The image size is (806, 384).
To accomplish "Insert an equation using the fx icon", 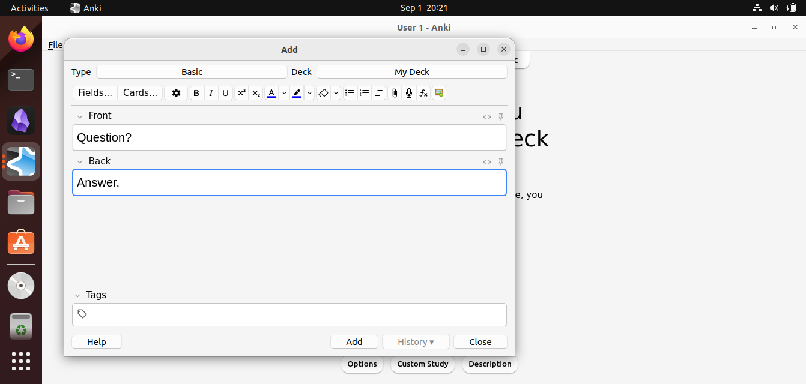I will click(423, 93).
